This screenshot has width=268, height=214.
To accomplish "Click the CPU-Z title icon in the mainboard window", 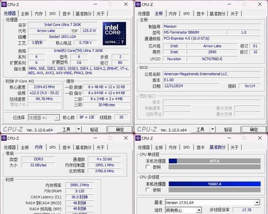I will (138, 4).
